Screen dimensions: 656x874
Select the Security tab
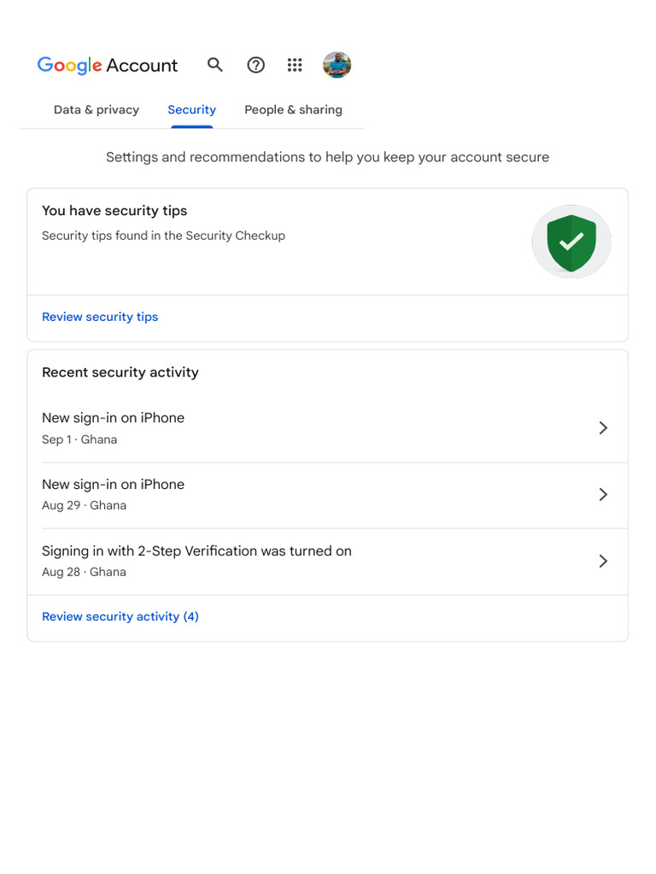(x=191, y=110)
